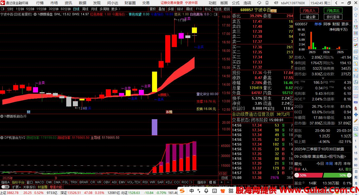The height and width of the screenshot is (195, 359).
Task: Open dropdown arrow beside 宁波中百 chart title
Action: 35,14
